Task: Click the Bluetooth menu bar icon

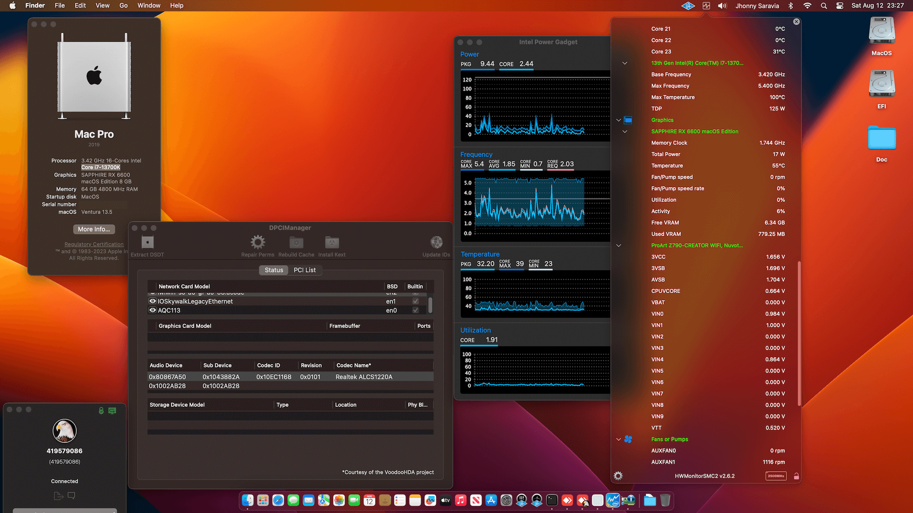Action: coord(791,6)
